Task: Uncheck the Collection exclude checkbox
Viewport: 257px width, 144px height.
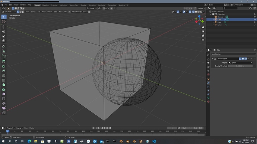Action: [x=213, y=14]
